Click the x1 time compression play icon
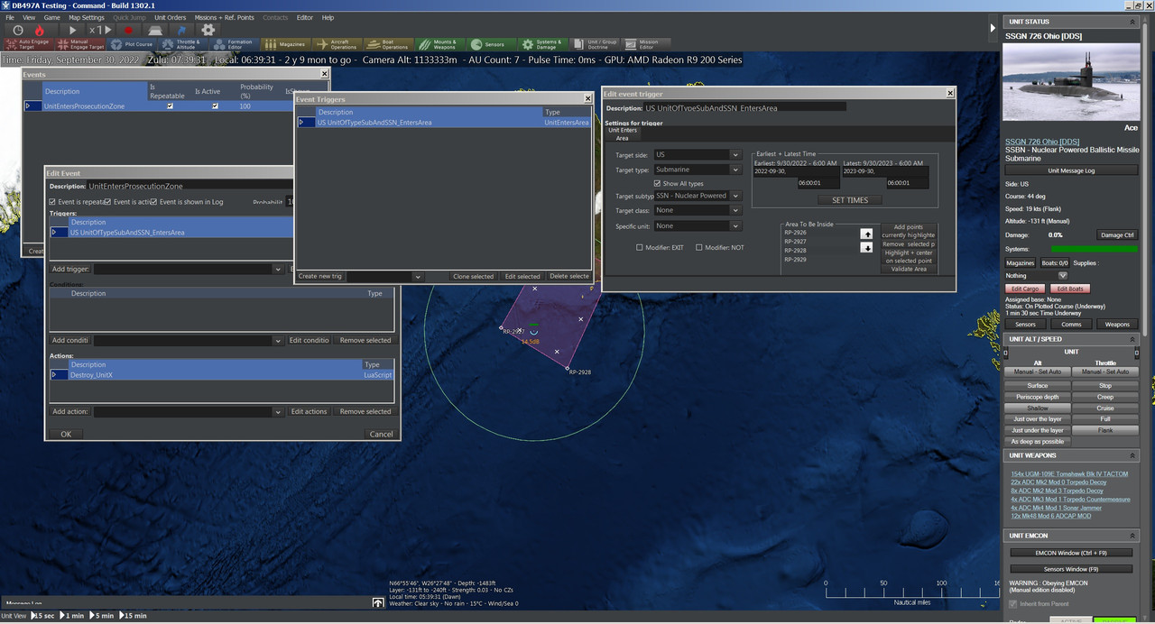Image resolution: width=1155 pixels, height=624 pixels. click(101, 30)
